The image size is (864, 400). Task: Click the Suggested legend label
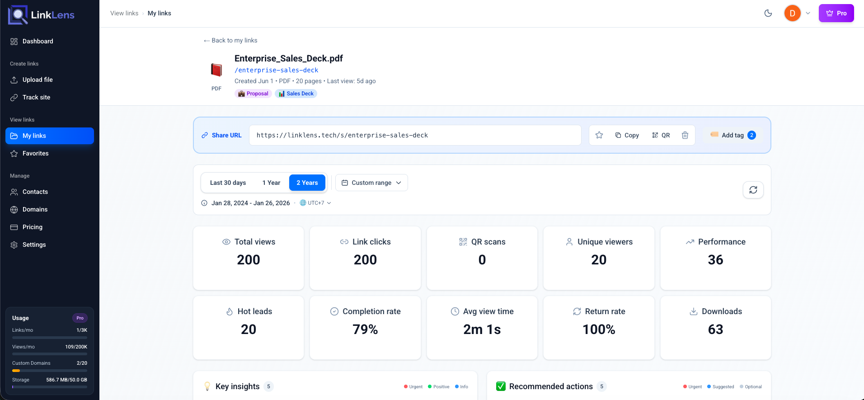720,387
